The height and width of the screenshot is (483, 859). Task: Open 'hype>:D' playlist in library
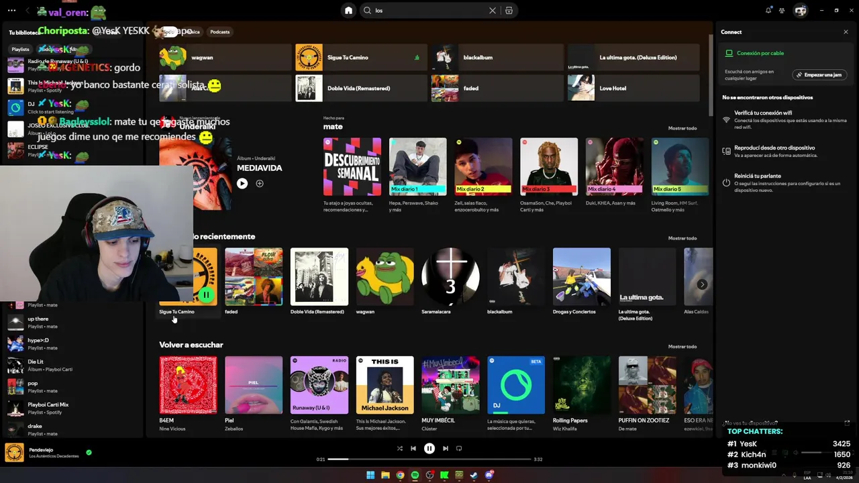72,344
